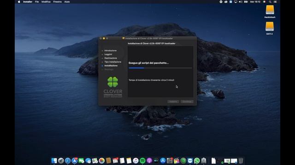Open Contacts brown book icon in dock

[109, 161]
